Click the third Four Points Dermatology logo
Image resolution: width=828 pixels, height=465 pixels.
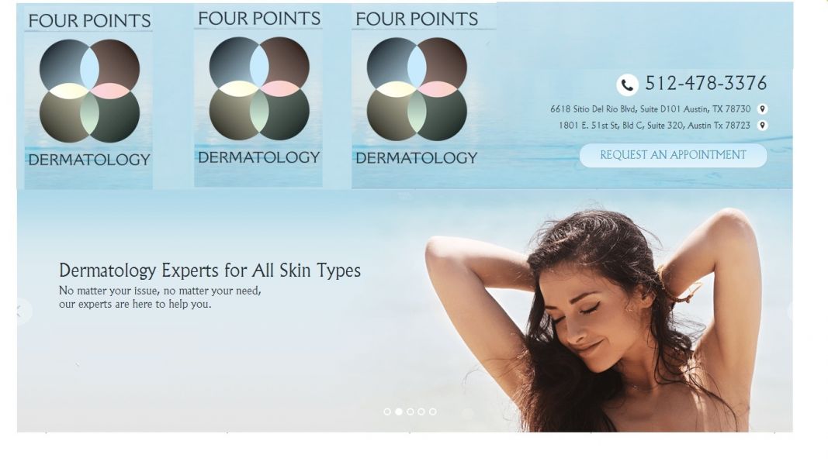[x=417, y=96]
